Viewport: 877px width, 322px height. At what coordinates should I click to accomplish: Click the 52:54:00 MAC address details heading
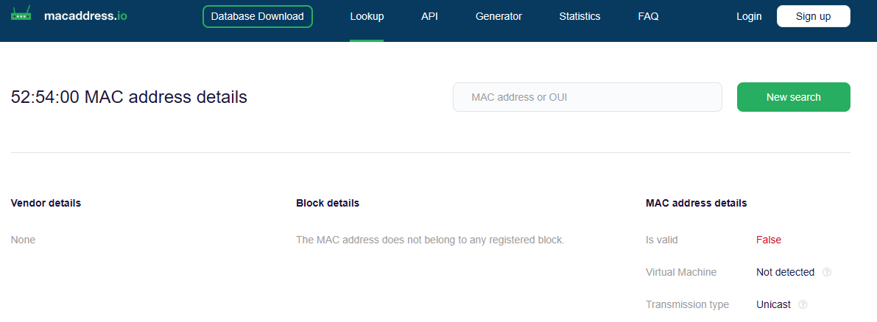(x=129, y=97)
